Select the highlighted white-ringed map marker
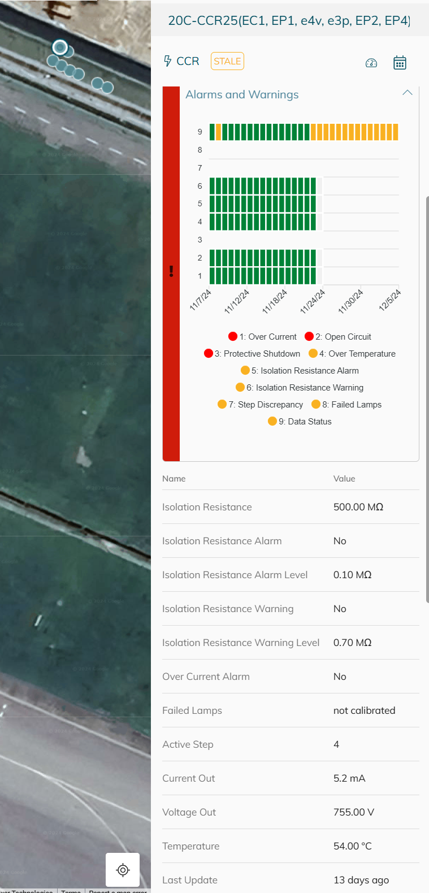Screen dimensions: 429x893 click(60, 47)
